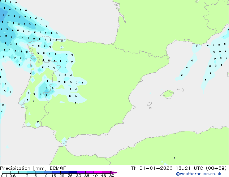Screen dimensions: 229x177
Task: Click the 30–35 mm violet legend swatch
Action: [x=81, y=172]
